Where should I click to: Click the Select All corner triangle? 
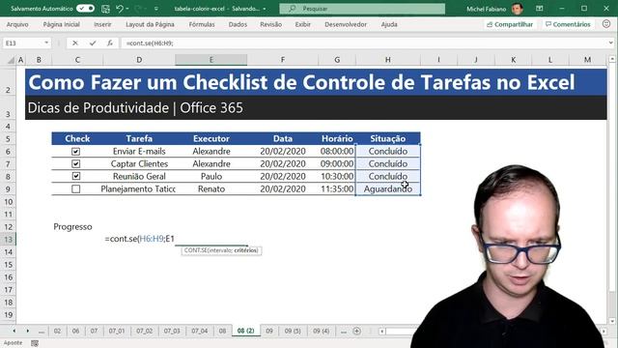coord(11,60)
